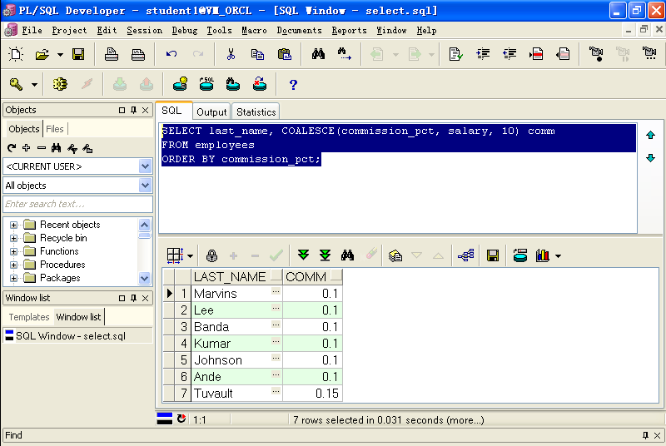Click the Execute gear icon
Viewport: 666px width, 446px height.
(59, 84)
